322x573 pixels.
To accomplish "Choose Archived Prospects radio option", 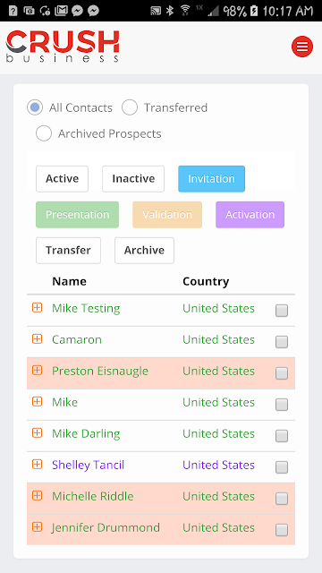I will [x=44, y=133].
